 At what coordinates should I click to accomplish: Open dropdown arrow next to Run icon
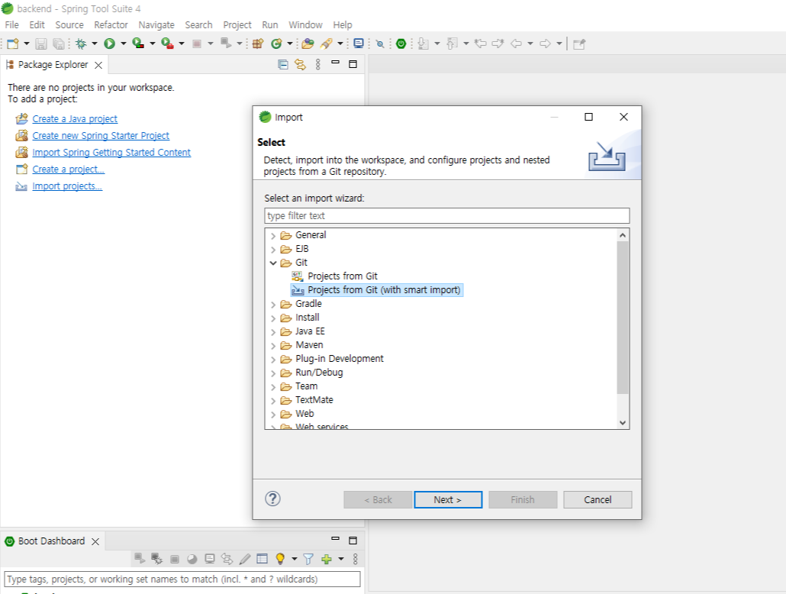(x=124, y=44)
